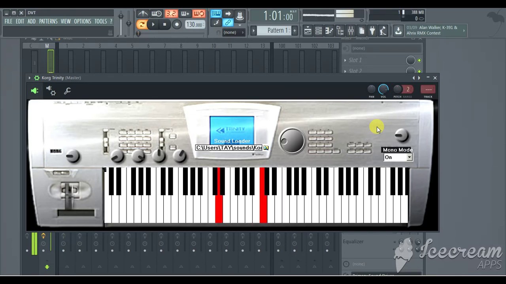This screenshot has width=506, height=284.
Task: Toggle the overdub (blend recording) button
Action: 185,14
